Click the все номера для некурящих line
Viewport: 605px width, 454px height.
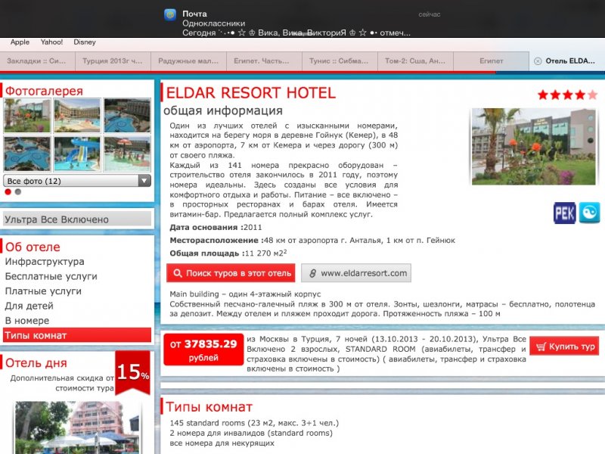point(222,443)
